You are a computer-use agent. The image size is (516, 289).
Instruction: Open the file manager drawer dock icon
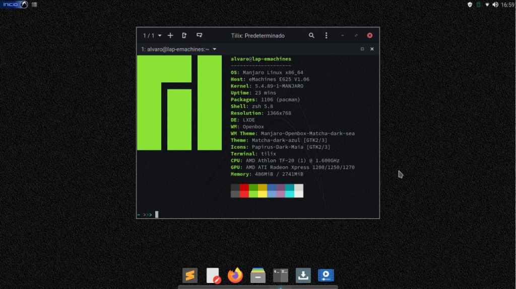[x=257, y=275]
